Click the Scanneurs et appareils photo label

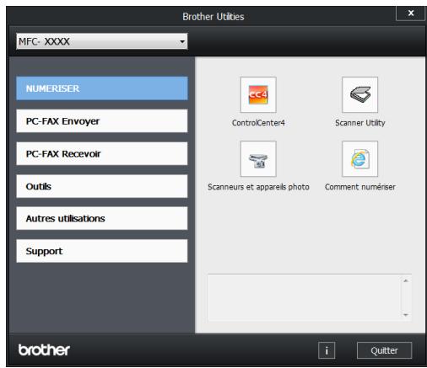pos(258,187)
